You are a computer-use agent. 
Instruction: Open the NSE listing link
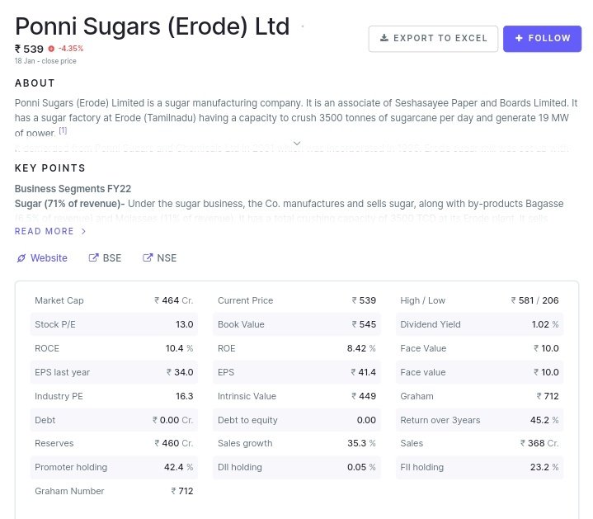(x=166, y=258)
